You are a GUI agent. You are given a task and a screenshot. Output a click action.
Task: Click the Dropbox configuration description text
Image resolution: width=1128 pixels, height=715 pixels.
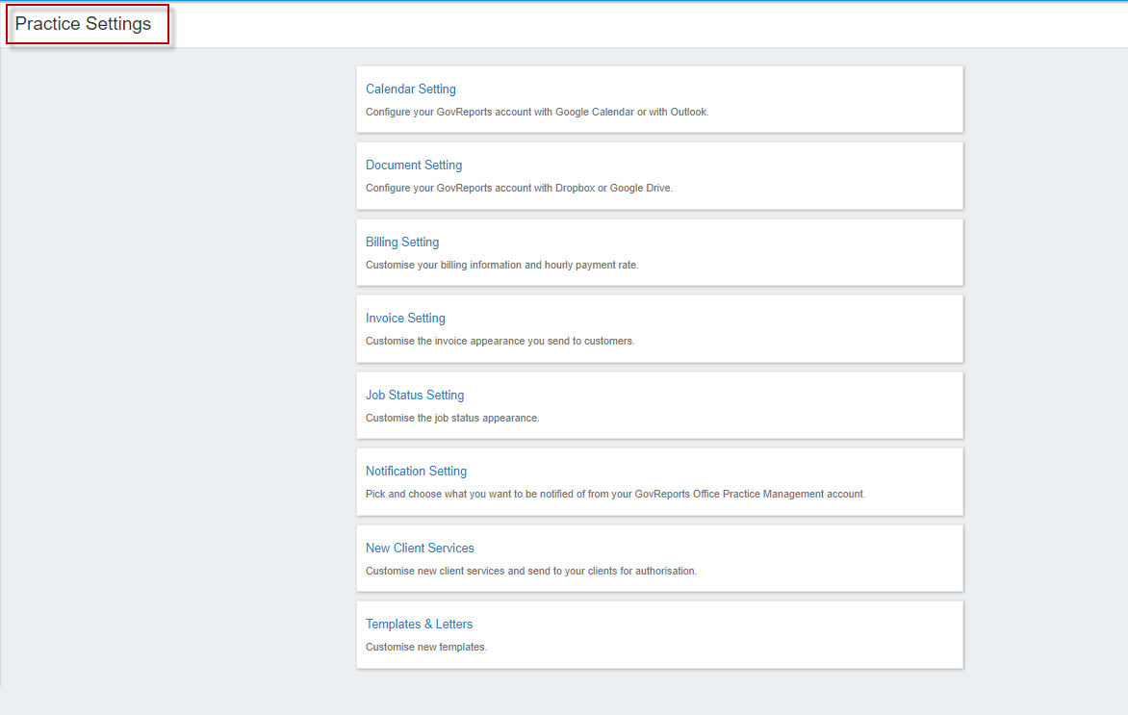(x=519, y=188)
